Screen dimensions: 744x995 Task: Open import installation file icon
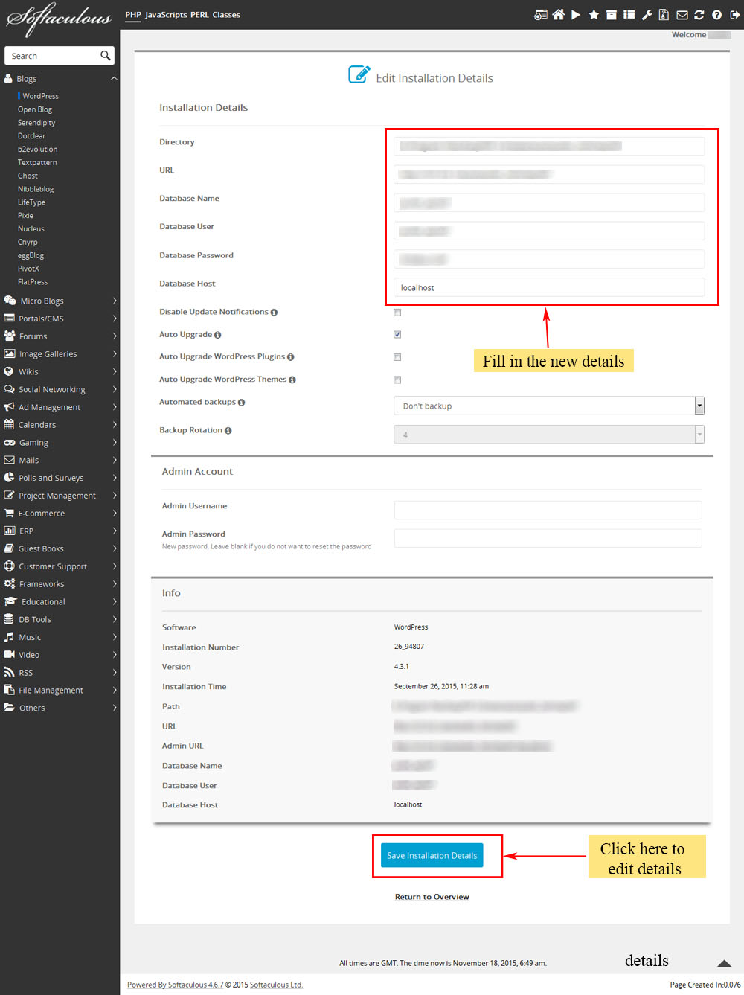[x=664, y=15]
